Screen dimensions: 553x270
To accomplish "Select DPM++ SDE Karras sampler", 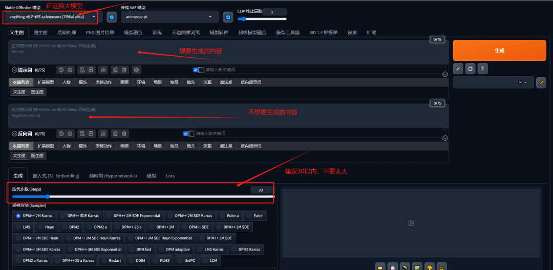I will tap(80, 216).
